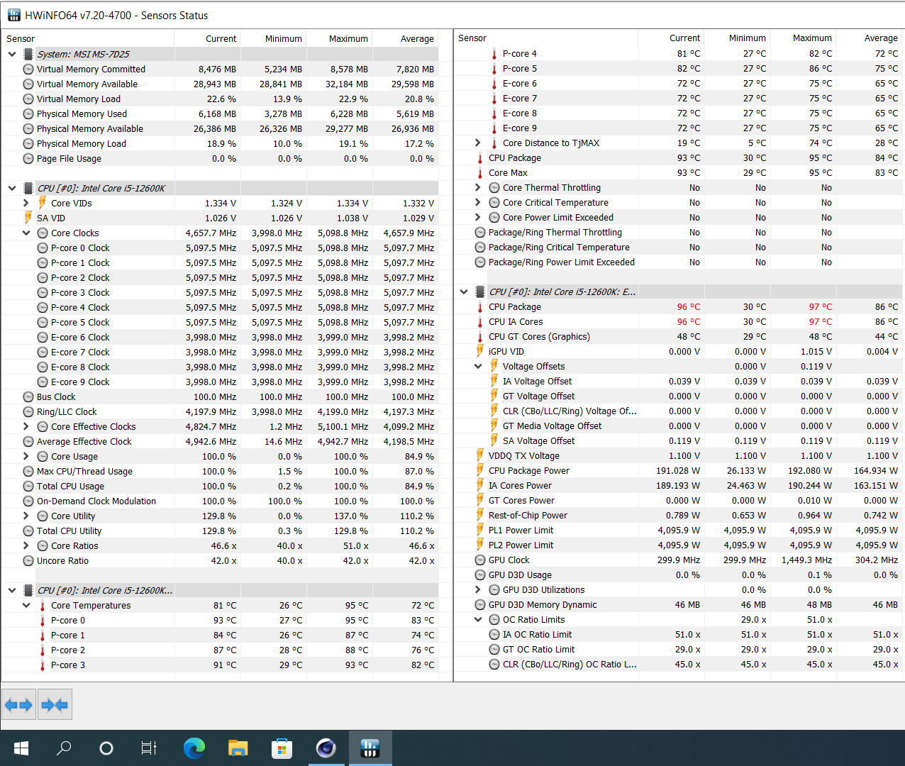Open Windows taskbar search
This screenshot has width=905, height=766.
tap(64, 748)
